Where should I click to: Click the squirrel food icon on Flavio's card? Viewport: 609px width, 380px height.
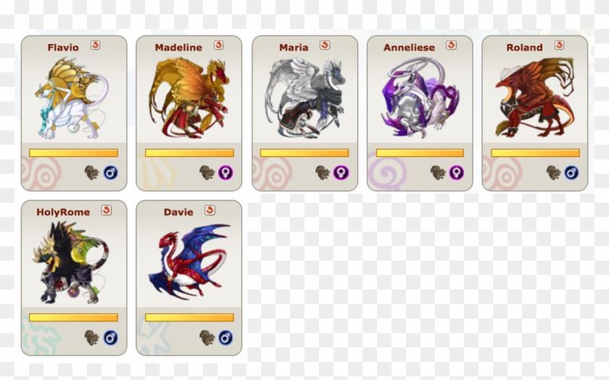point(91,172)
